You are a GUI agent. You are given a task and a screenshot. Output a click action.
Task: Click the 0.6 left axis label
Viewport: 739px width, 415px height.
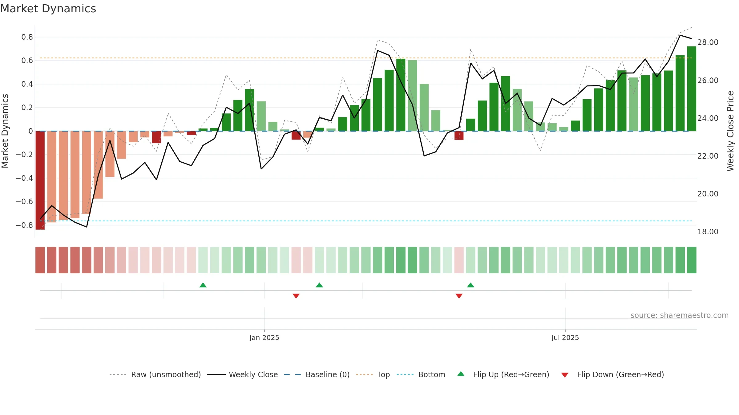(27, 61)
